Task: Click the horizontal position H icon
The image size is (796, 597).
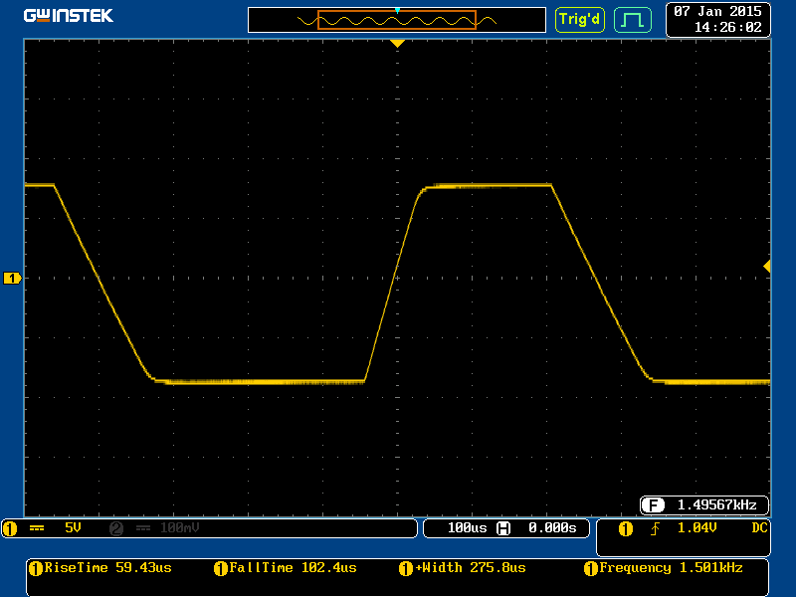Action: tap(503, 528)
